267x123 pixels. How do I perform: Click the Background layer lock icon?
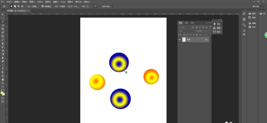[206, 40]
